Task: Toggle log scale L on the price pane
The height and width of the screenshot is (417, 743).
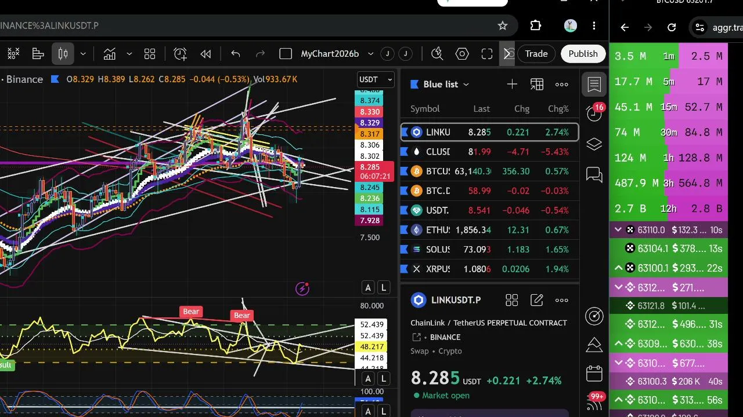Action: (384, 288)
